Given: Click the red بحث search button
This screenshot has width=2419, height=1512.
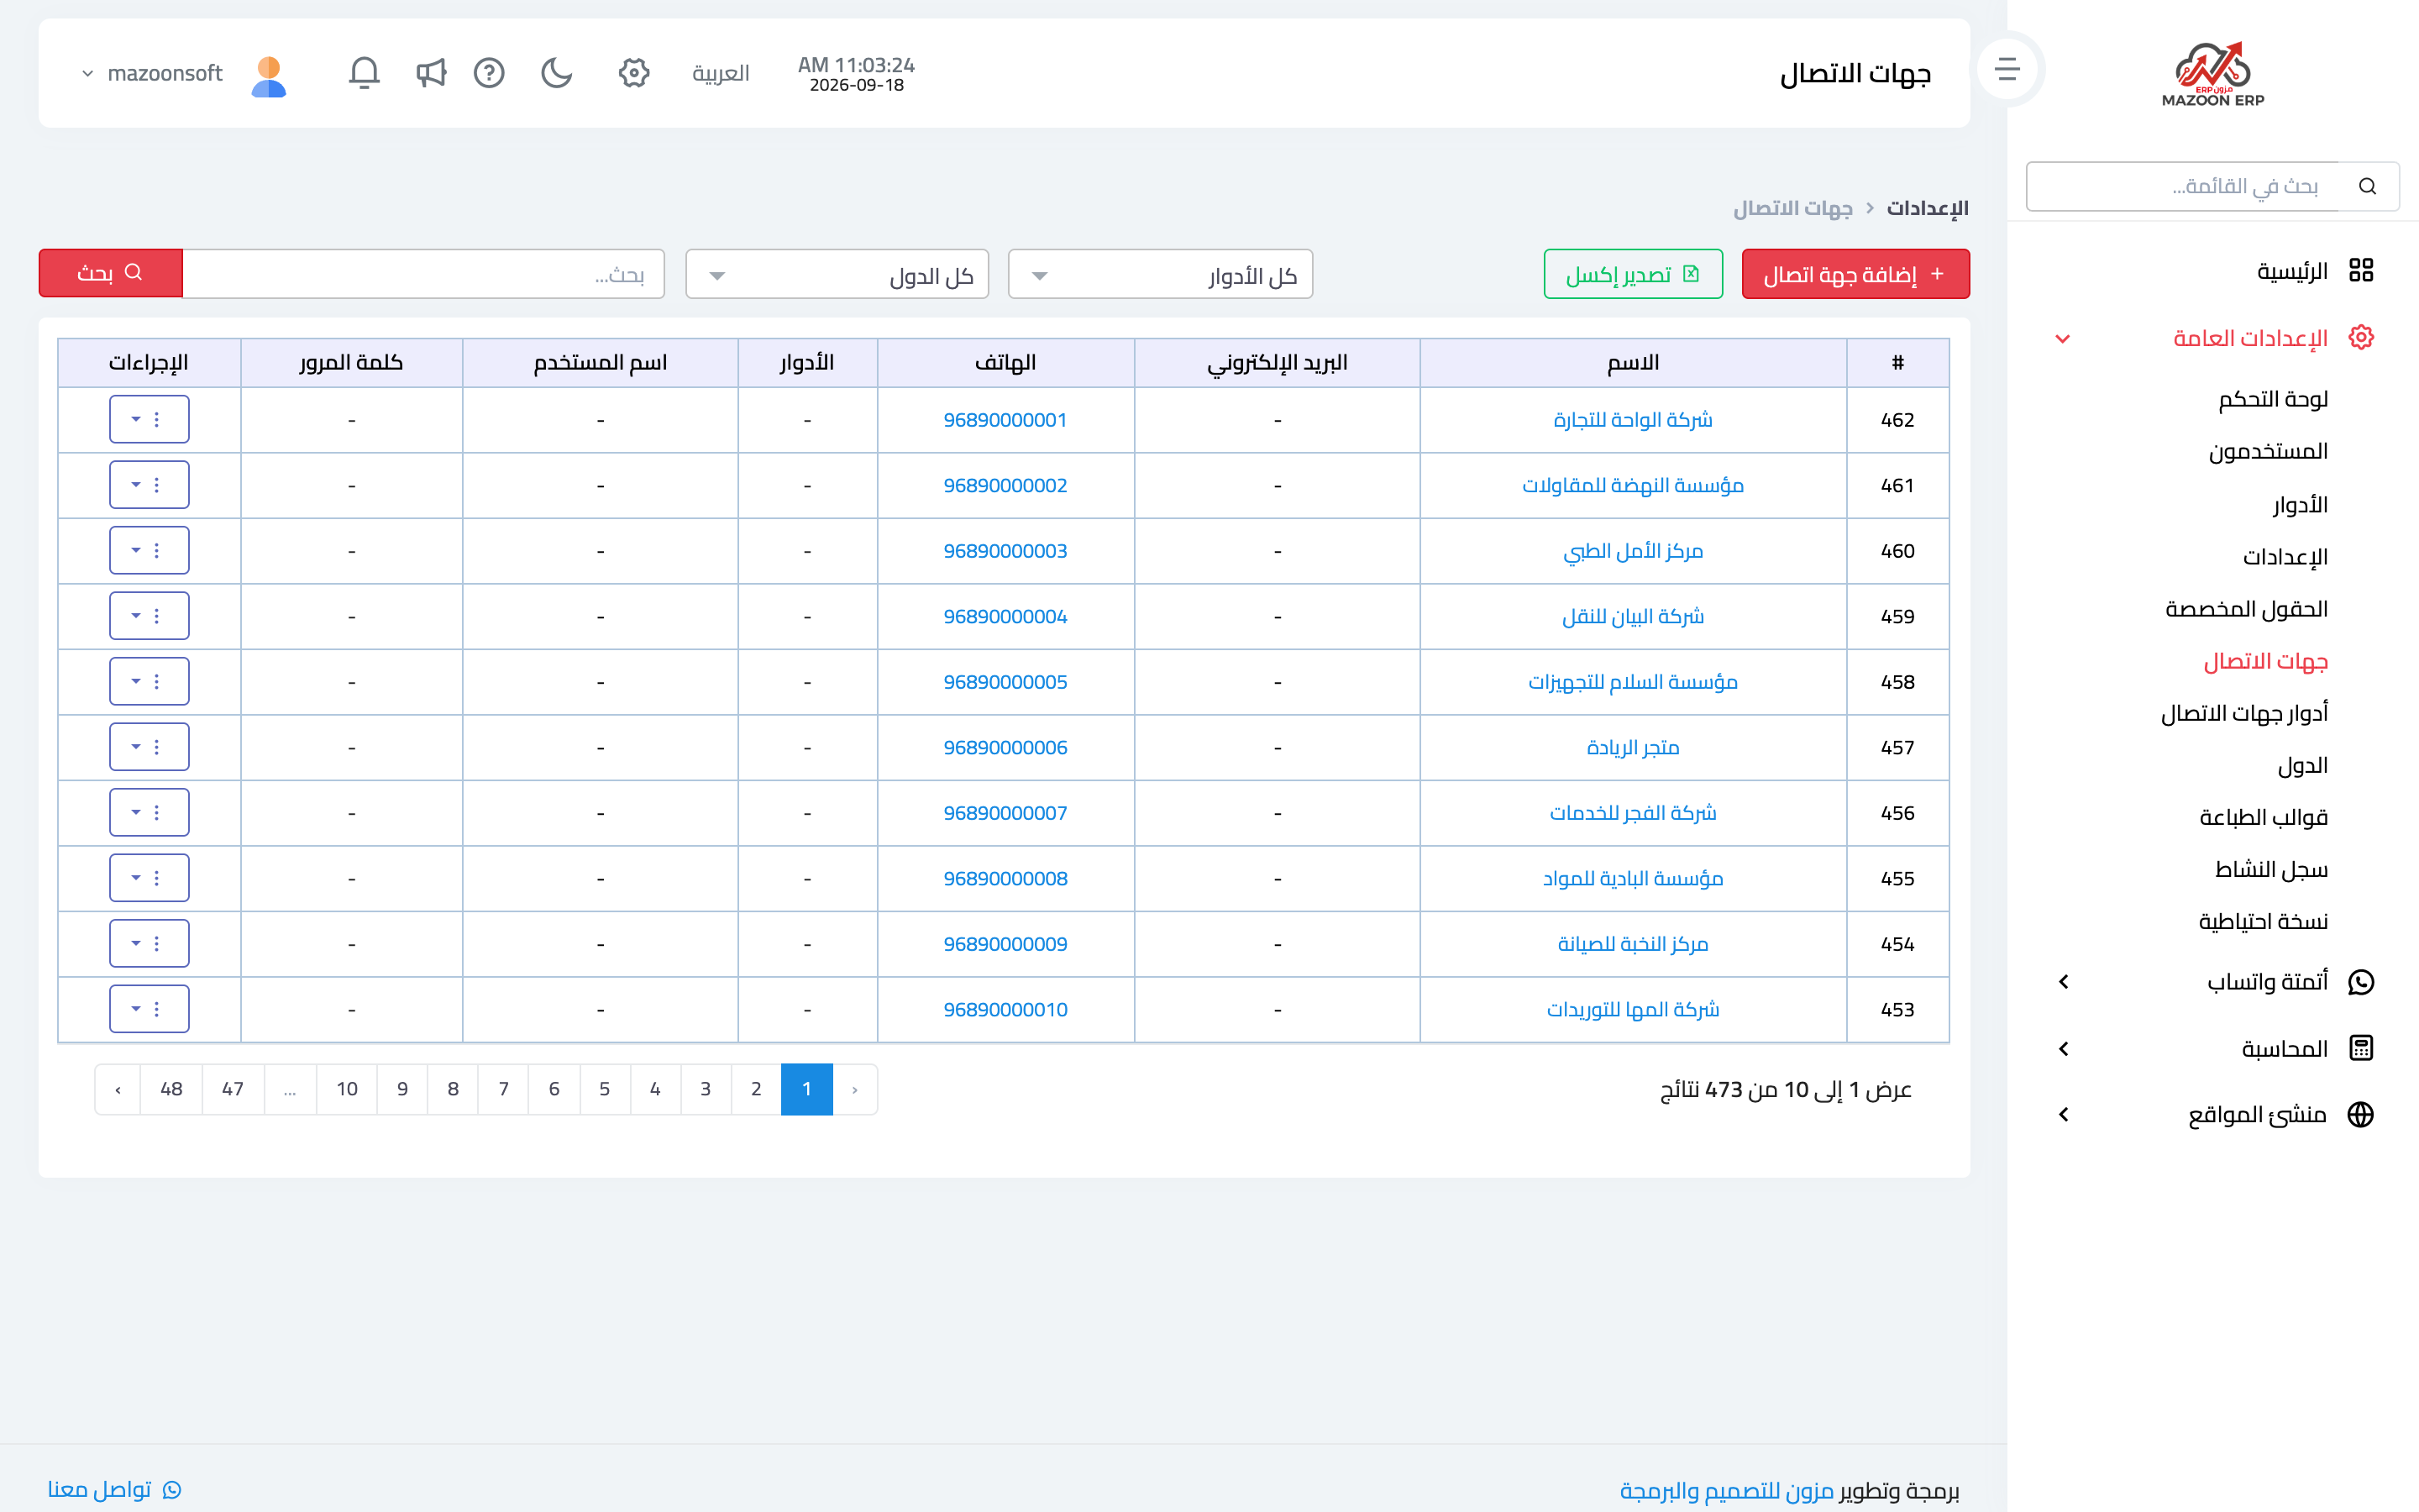Looking at the screenshot, I should 110,273.
